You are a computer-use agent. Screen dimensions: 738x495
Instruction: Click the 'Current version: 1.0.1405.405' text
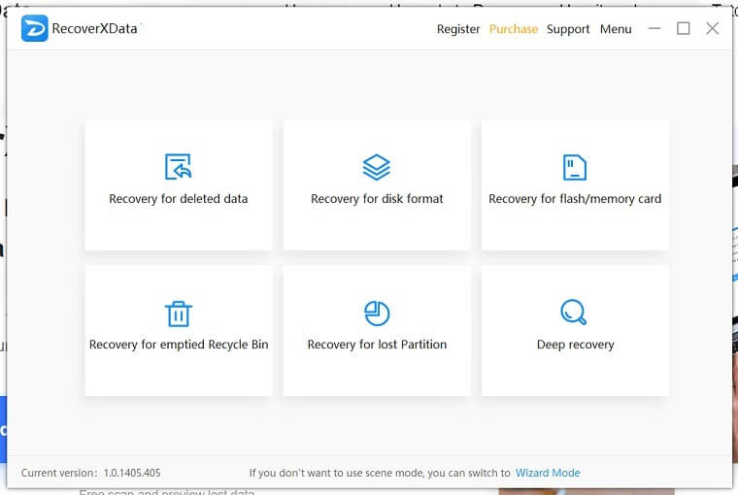(91, 473)
